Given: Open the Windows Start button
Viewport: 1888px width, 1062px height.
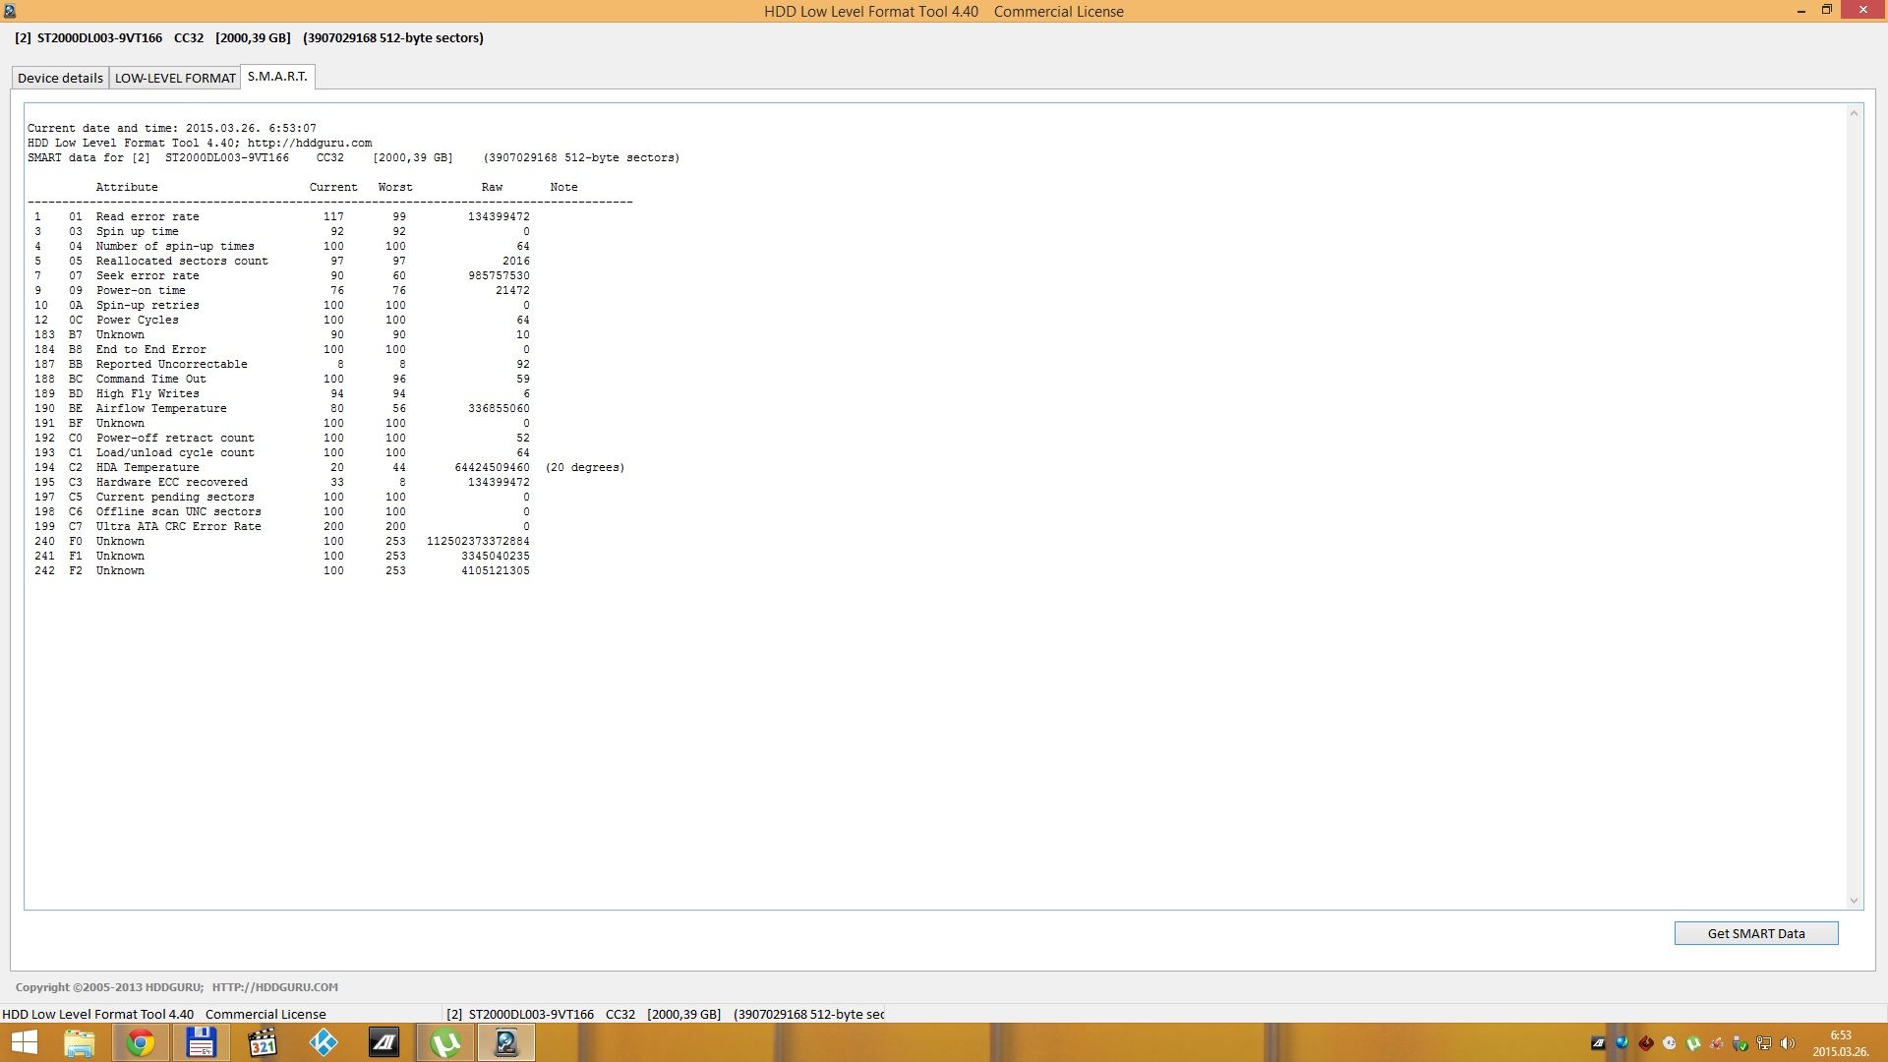Looking at the screenshot, I should [24, 1042].
